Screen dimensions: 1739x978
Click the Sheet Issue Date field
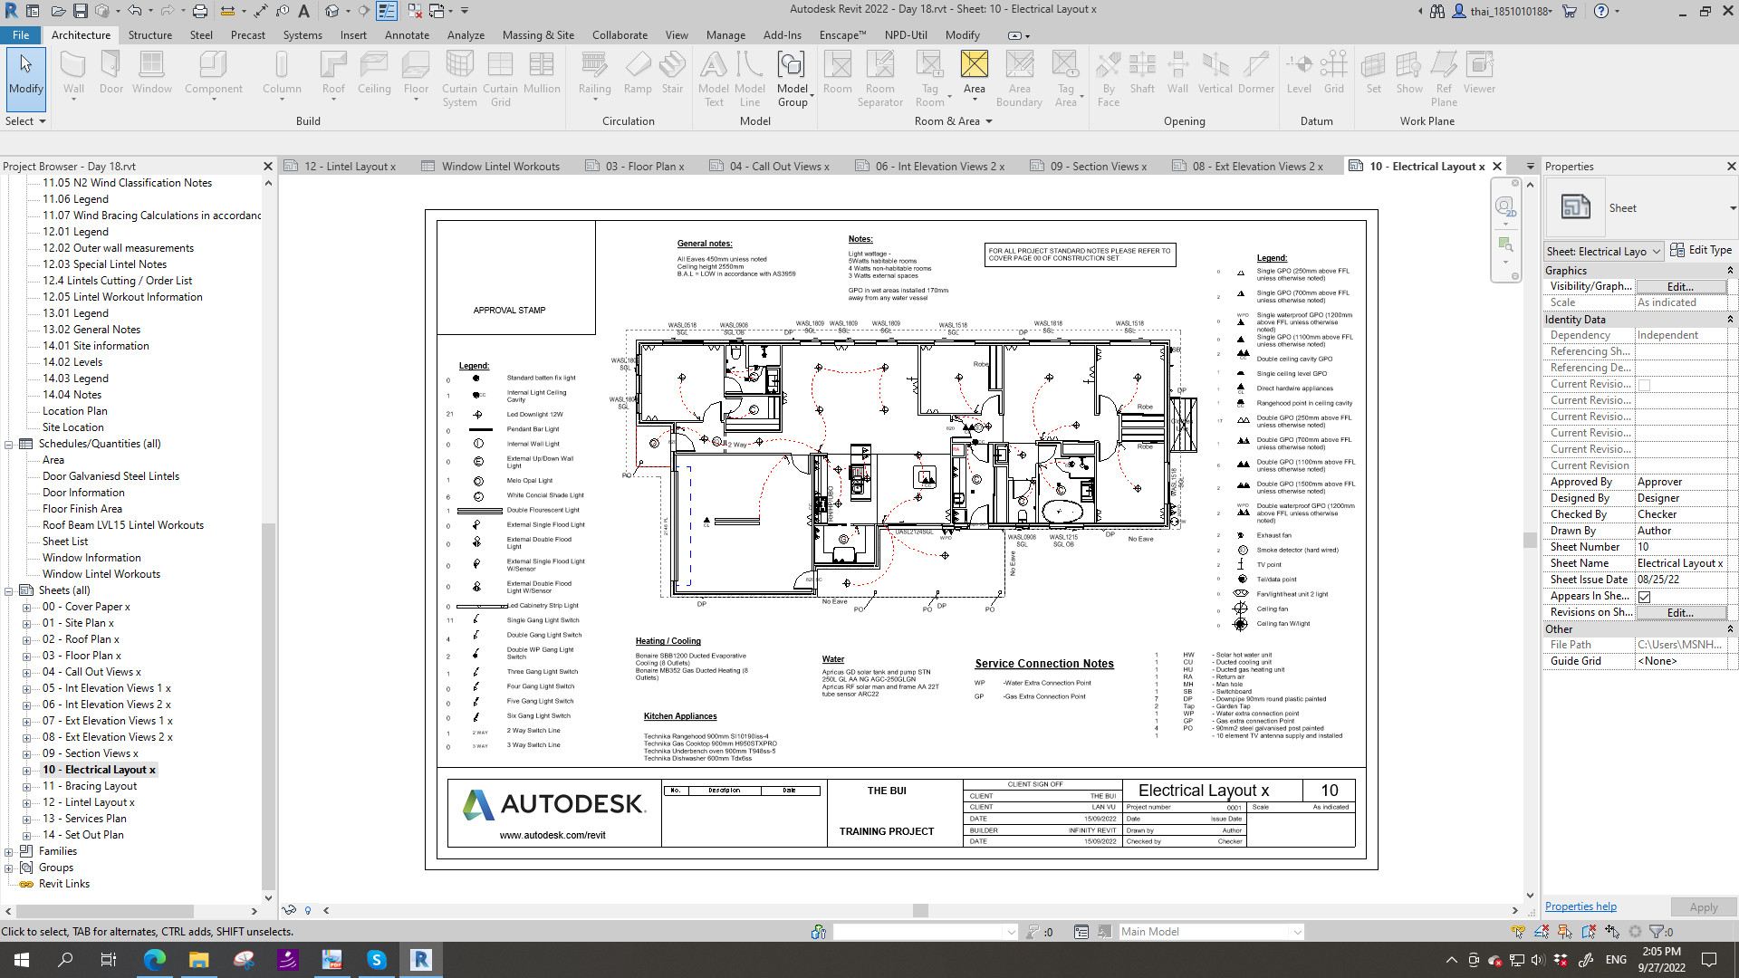coord(1680,580)
